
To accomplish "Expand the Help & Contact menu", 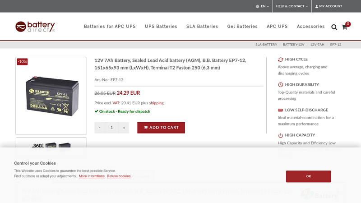I will (292, 6).
